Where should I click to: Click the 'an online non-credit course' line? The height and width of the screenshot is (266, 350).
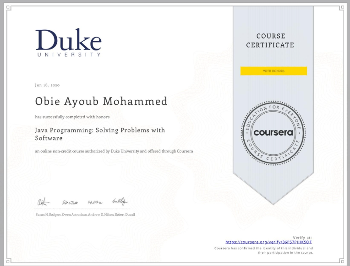[x=114, y=151]
